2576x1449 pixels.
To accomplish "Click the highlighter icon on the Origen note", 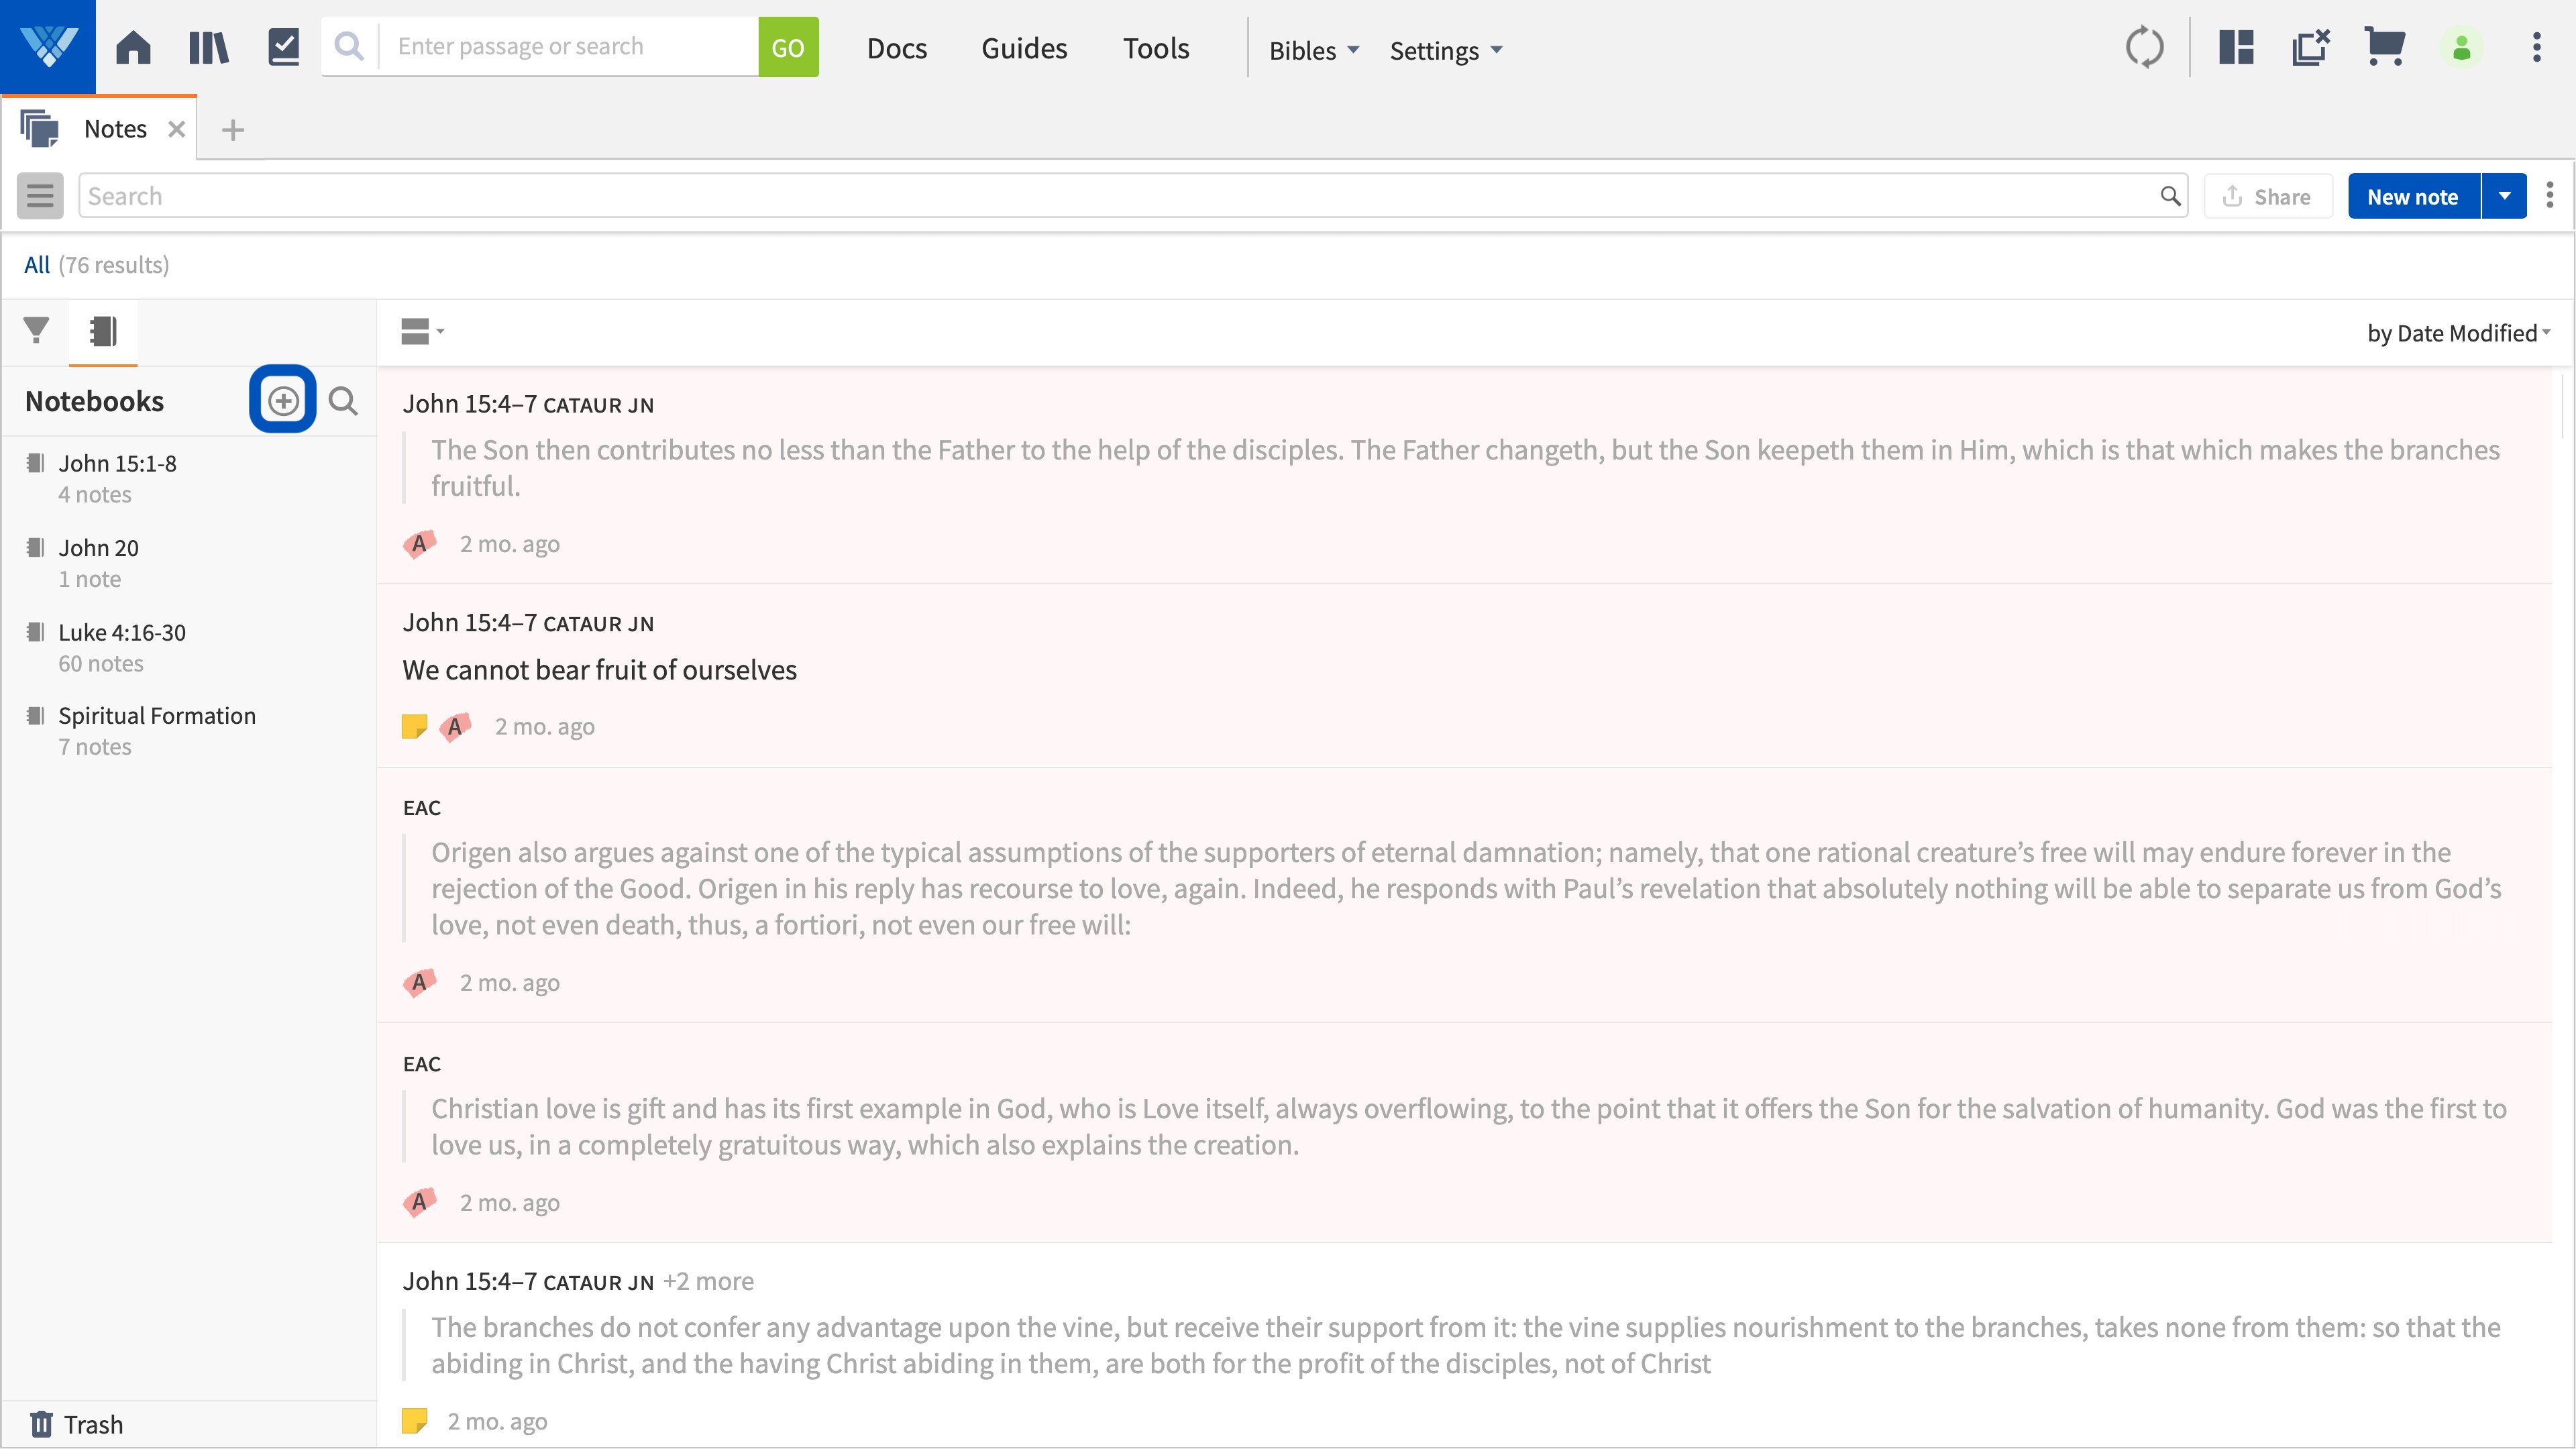I will click(x=420, y=982).
